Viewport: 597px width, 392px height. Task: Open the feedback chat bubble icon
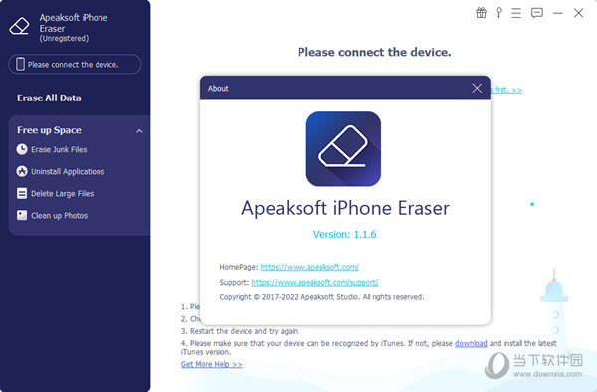pos(537,13)
